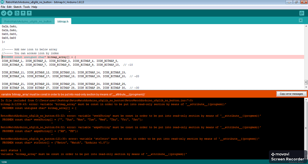Click the editor scrollbar down arrow

[x=306, y=87]
